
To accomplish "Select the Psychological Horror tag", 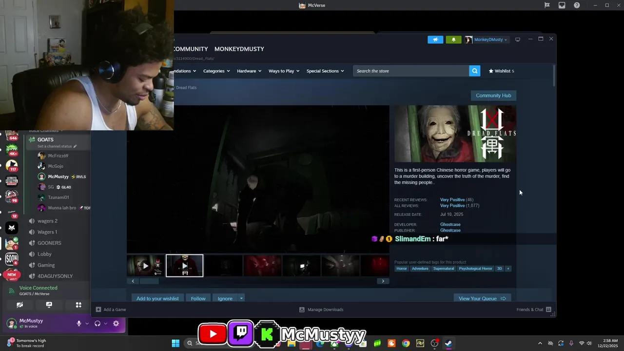I will (x=476, y=269).
